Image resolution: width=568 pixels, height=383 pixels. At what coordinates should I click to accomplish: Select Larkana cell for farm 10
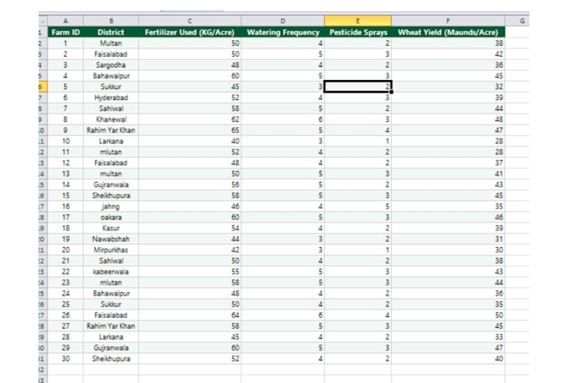(x=111, y=141)
